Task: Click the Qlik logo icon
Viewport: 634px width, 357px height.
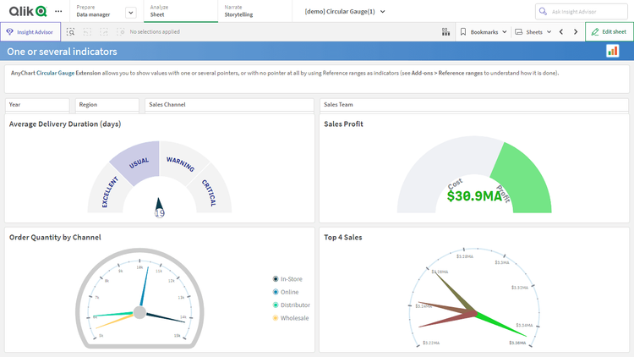Action: coord(28,11)
